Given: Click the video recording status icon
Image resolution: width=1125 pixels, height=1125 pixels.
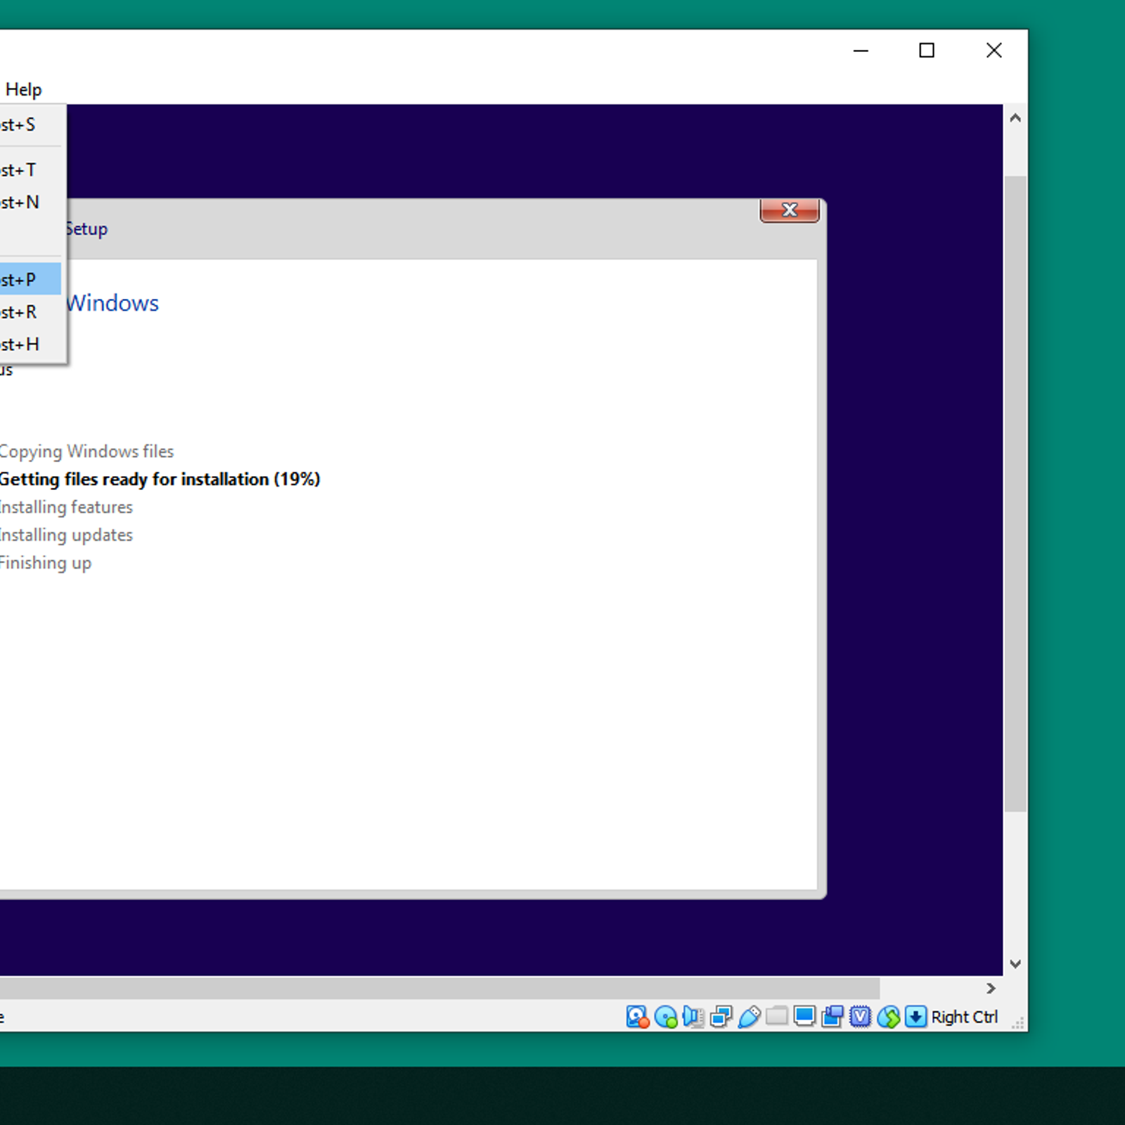Looking at the screenshot, I should tap(832, 1017).
